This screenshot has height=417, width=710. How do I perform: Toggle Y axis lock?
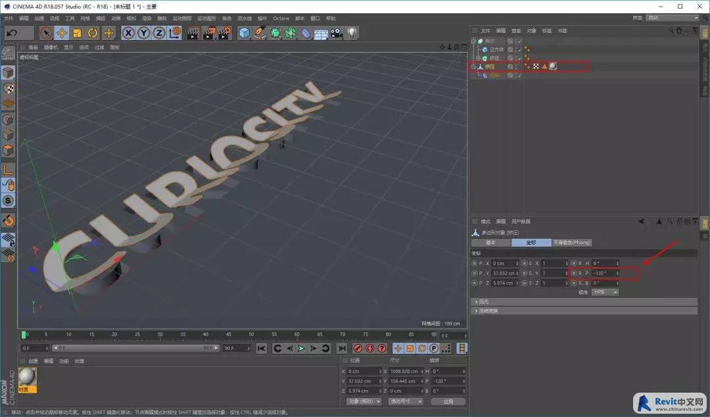tap(143, 33)
